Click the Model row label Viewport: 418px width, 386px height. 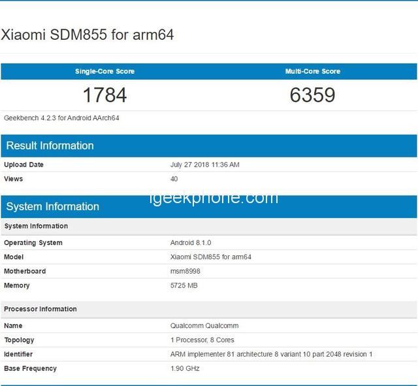click(14, 257)
